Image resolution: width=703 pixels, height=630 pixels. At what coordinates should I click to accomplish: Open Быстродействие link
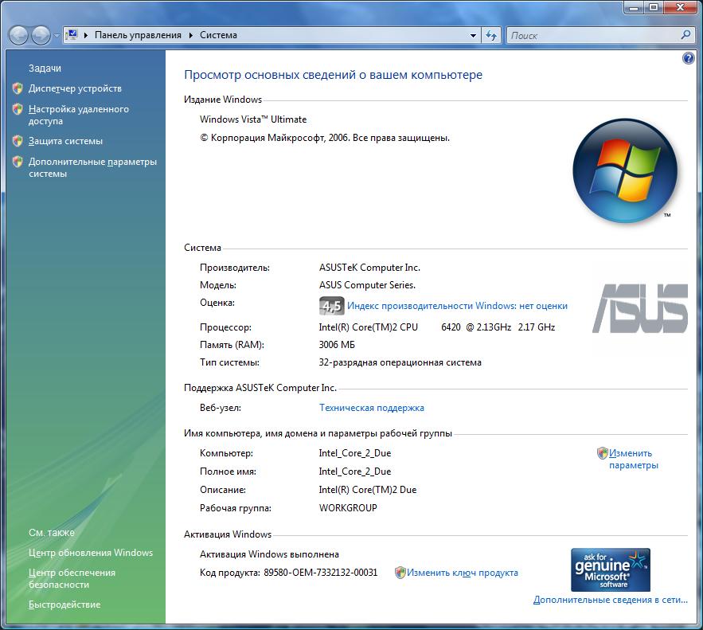click(x=64, y=605)
